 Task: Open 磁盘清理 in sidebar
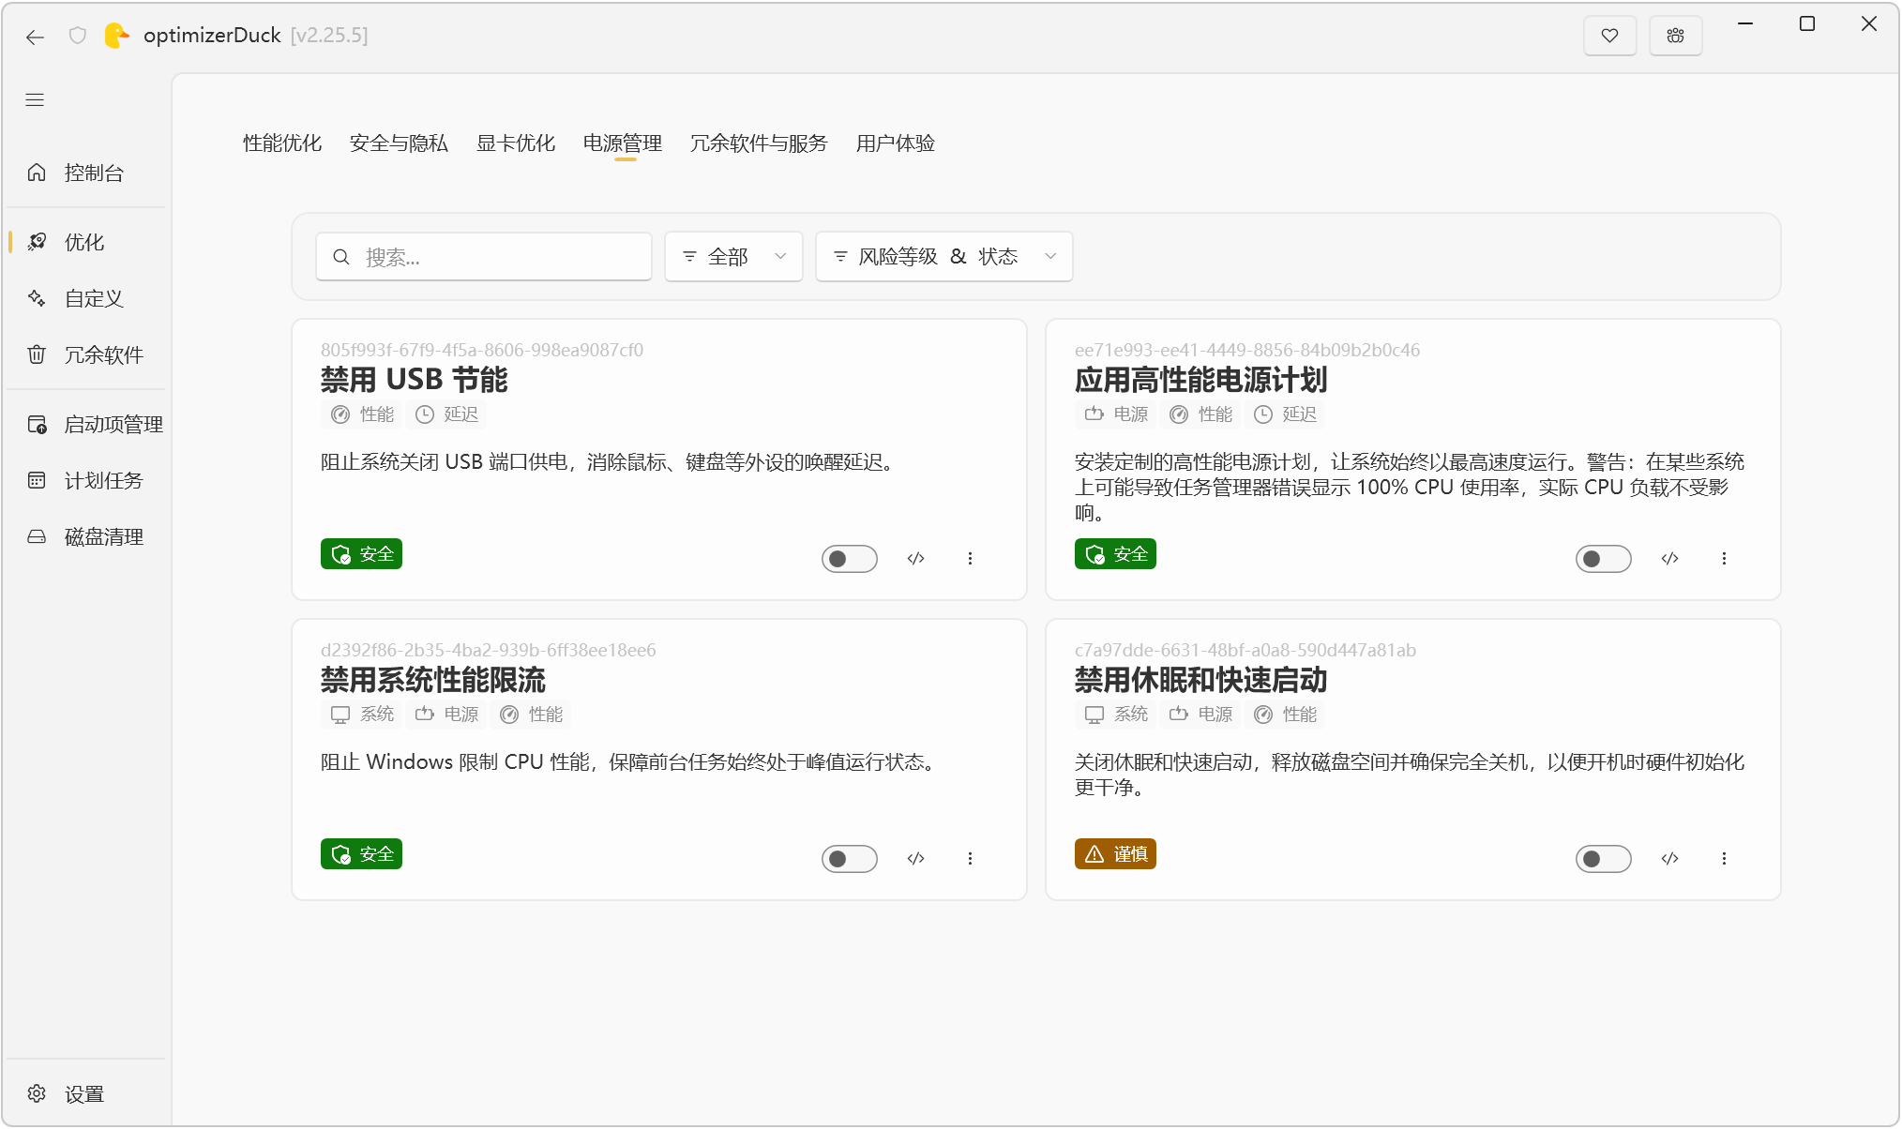[86, 536]
